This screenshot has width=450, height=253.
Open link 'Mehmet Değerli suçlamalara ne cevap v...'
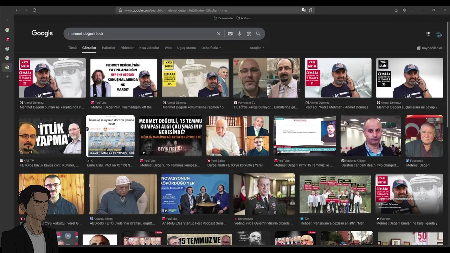tap(409, 108)
